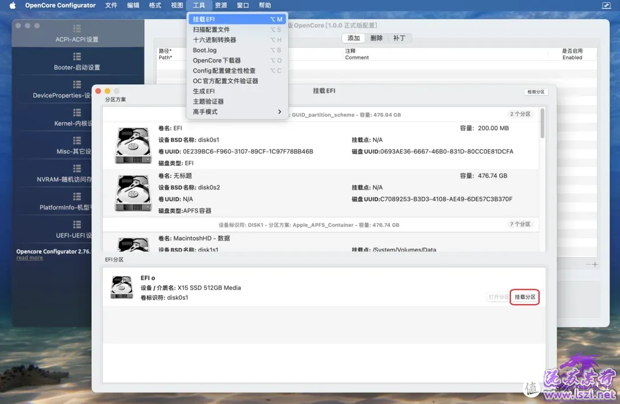This screenshot has width=620, height=404.
Task: Open the OpenCore Configurator app menu
Action: pos(60,5)
